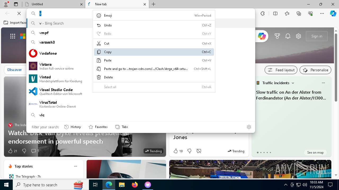
Task: Open page settings gear icon
Action: [x=298, y=36]
